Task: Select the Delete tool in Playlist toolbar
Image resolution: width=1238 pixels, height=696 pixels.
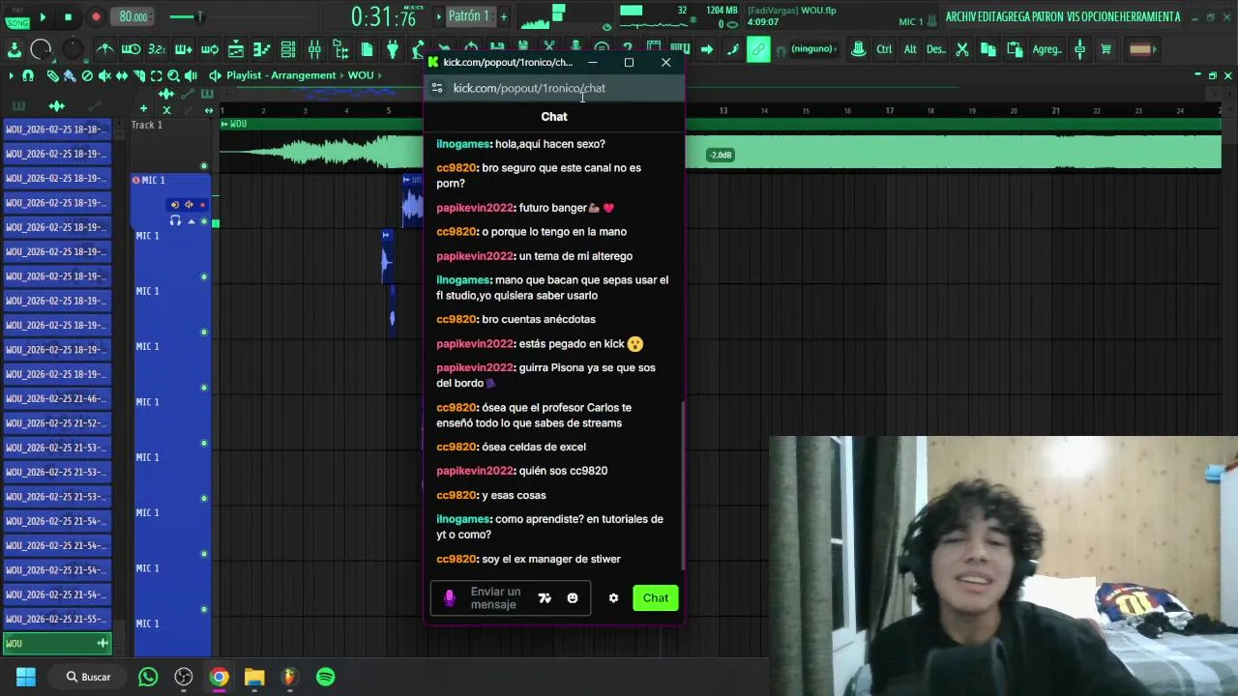Action: coord(87,75)
